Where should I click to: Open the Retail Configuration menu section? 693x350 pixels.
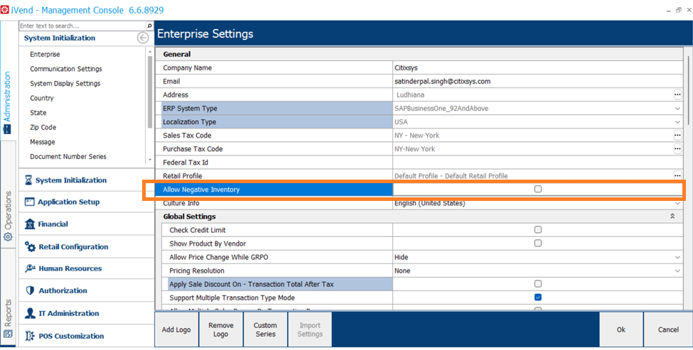click(x=87, y=247)
